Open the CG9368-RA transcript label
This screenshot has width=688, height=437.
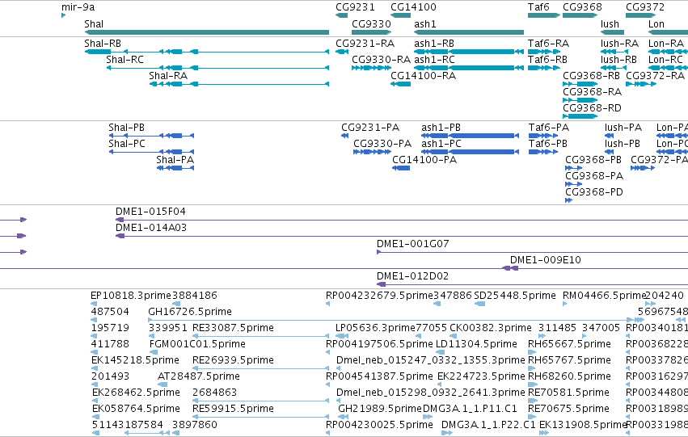point(593,92)
